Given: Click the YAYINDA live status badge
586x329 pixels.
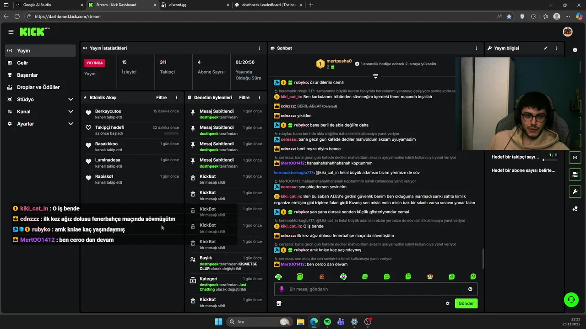Looking at the screenshot, I should point(95,63).
